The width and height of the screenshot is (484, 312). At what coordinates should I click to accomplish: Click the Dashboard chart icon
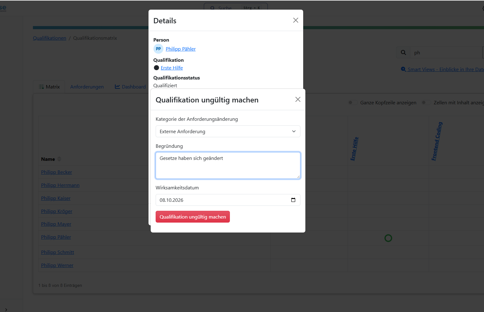click(117, 87)
